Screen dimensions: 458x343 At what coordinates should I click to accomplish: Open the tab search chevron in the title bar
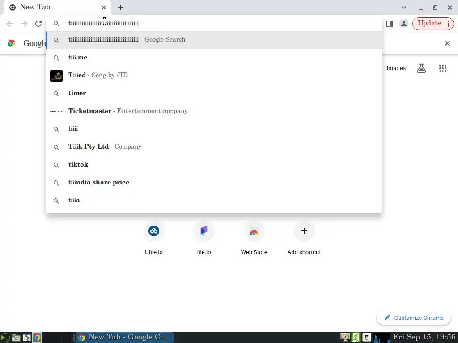[404, 8]
